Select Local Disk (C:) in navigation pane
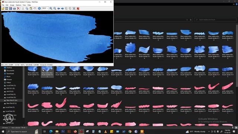 tap(11, 86)
